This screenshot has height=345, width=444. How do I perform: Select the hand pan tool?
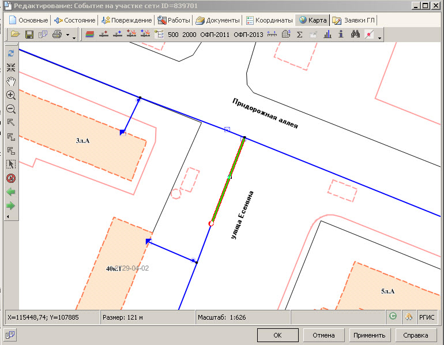10,81
